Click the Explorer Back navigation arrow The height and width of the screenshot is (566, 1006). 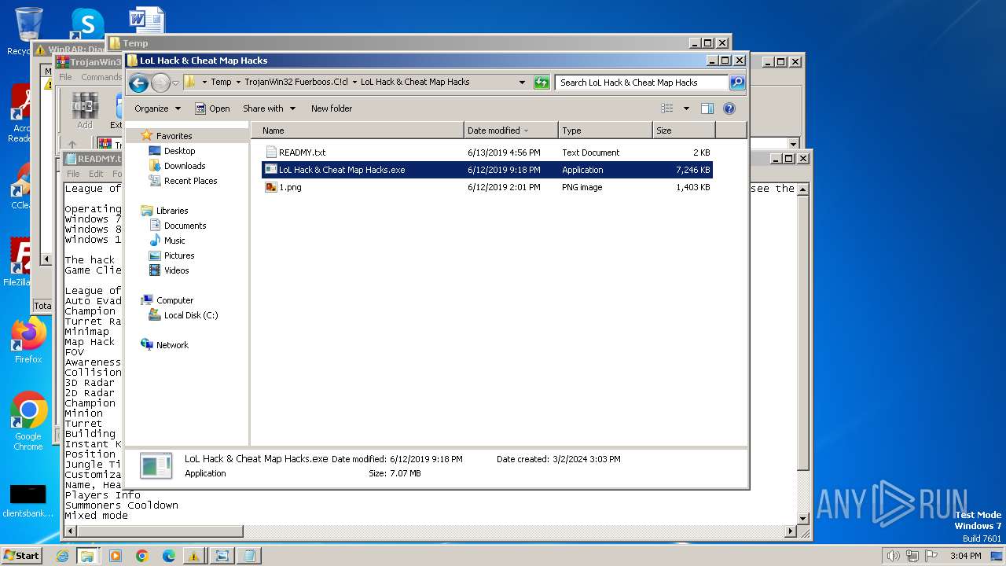[x=138, y=83]
